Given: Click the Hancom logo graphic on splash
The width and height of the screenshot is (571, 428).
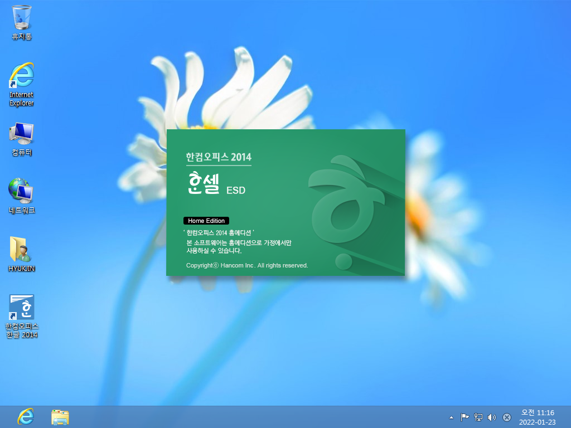Looking at the screenshot, I should [x=346, y=212].
